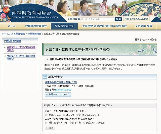Open sidebar link 台風第8号に関する臨時休業情報②

[21, 49]
